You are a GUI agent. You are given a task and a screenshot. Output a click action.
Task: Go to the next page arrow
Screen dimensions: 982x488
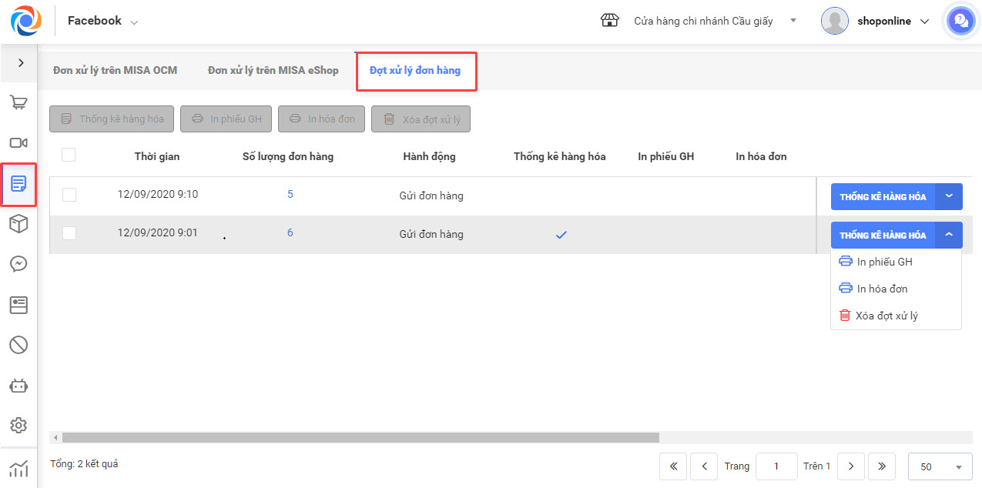pyautogui.click(x=850, y=466)
